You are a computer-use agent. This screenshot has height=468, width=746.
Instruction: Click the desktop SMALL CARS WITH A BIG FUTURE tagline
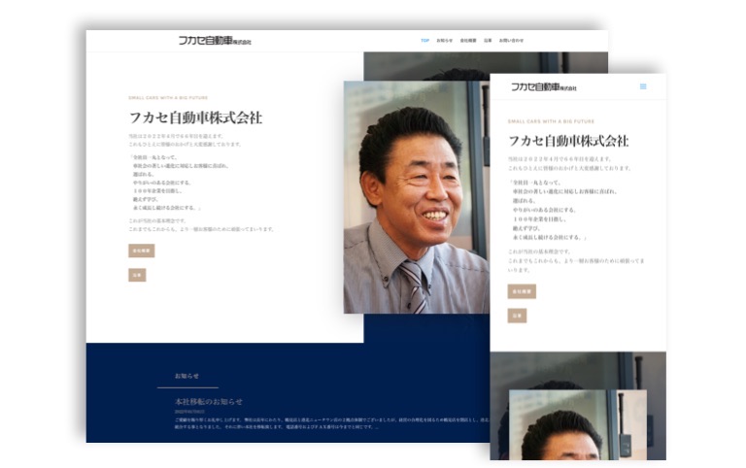click(x=171, y=98)
